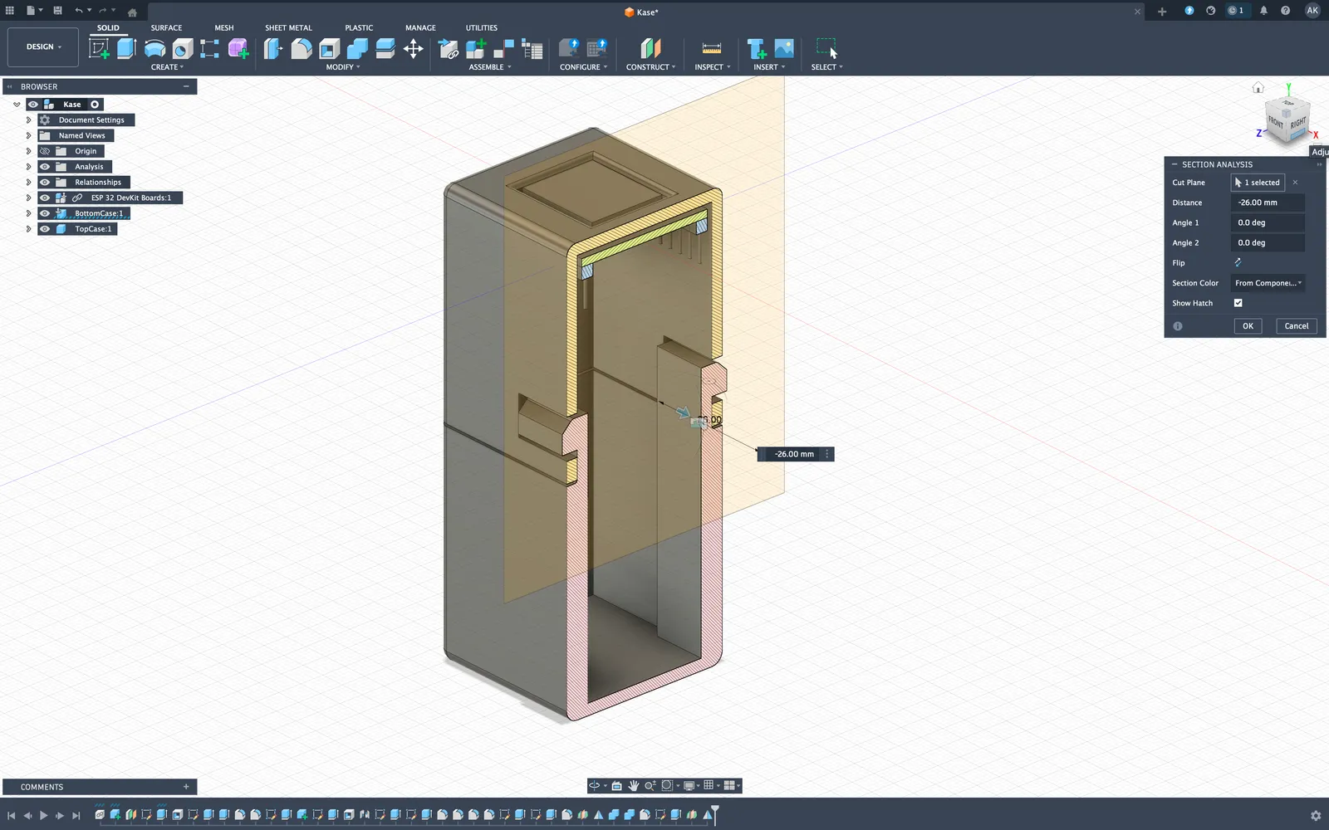Activate the Extrude tool
Viewport: 1329px width, 830px height.
(126, 47)
